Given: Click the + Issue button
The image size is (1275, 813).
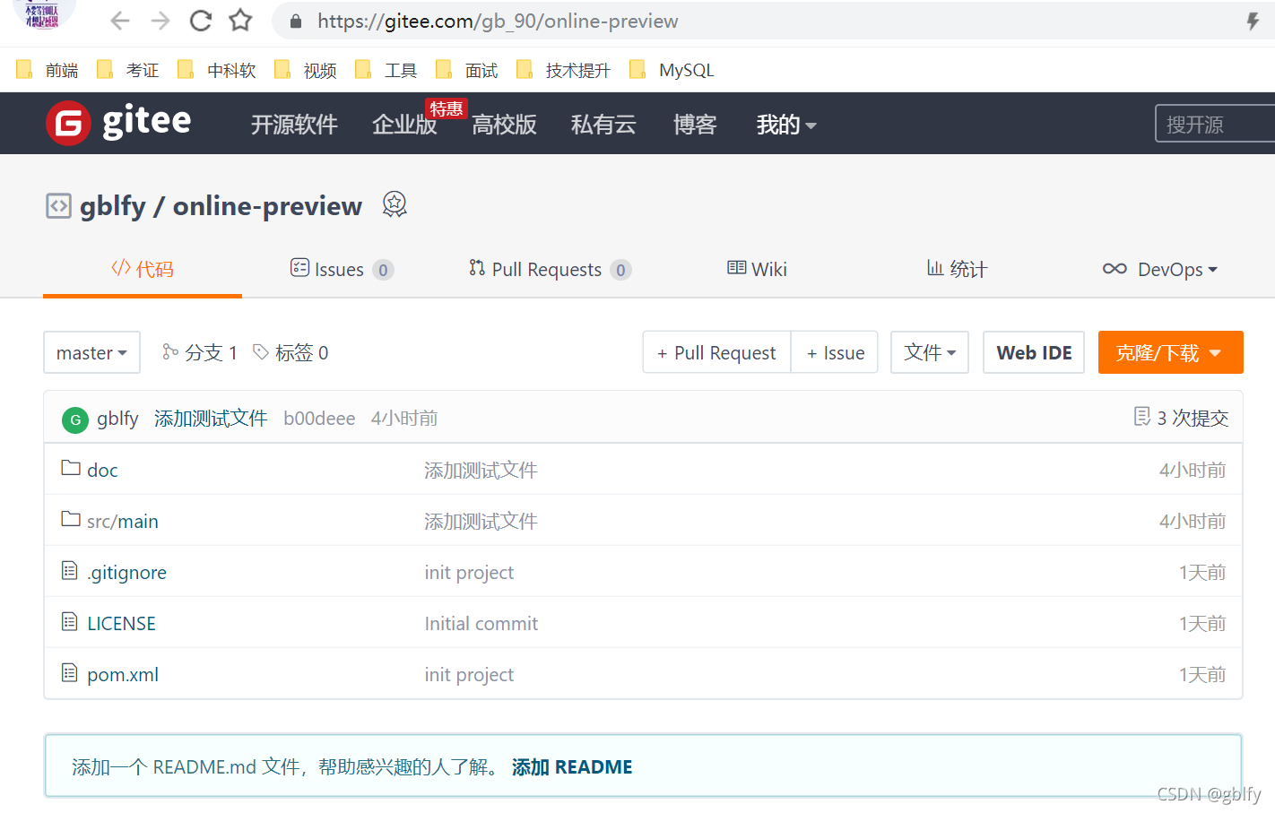Looking at the screenshot, I should point(835,352).
